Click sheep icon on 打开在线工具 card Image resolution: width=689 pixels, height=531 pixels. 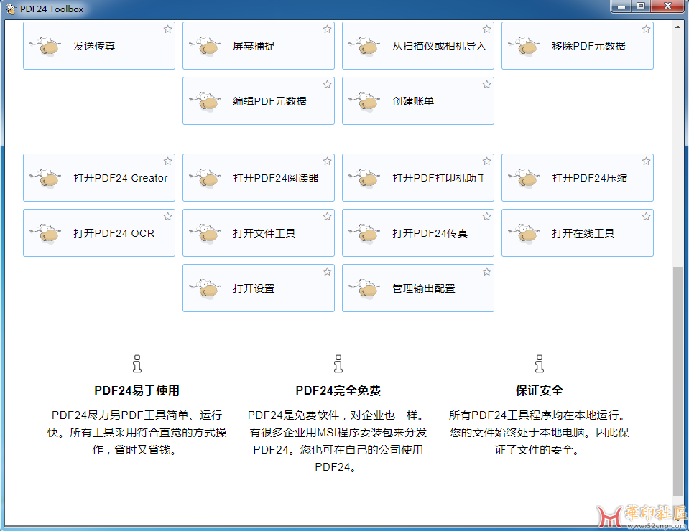(x=524, y=233)
